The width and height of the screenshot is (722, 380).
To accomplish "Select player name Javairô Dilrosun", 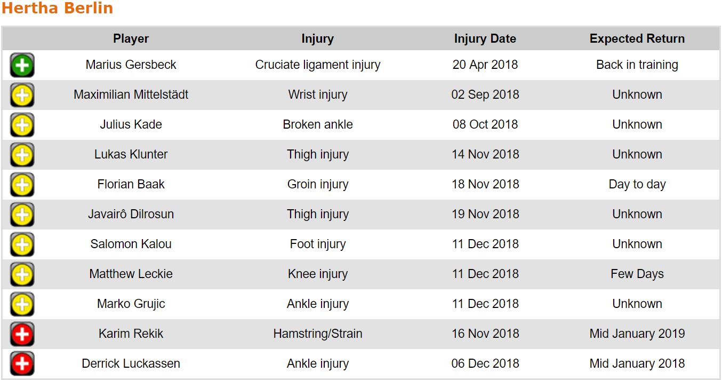I will point(131,214).
